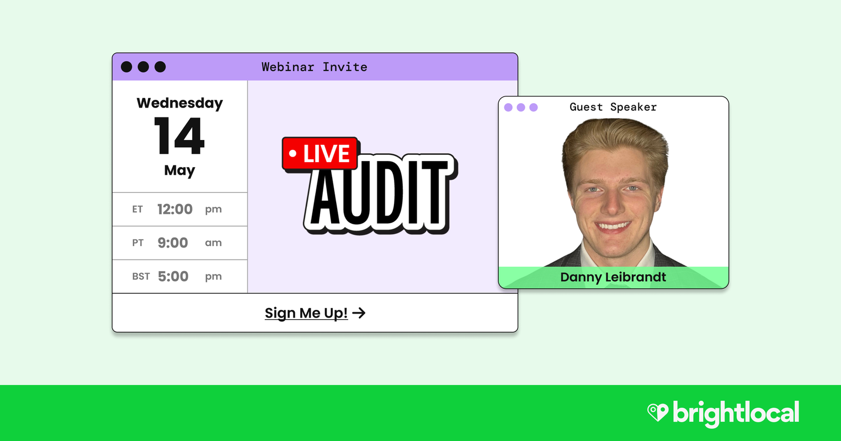This screenshot has width=841, height=441.
Task: Select the Webinar Invite title bar
Action: [x=313, y=67]
